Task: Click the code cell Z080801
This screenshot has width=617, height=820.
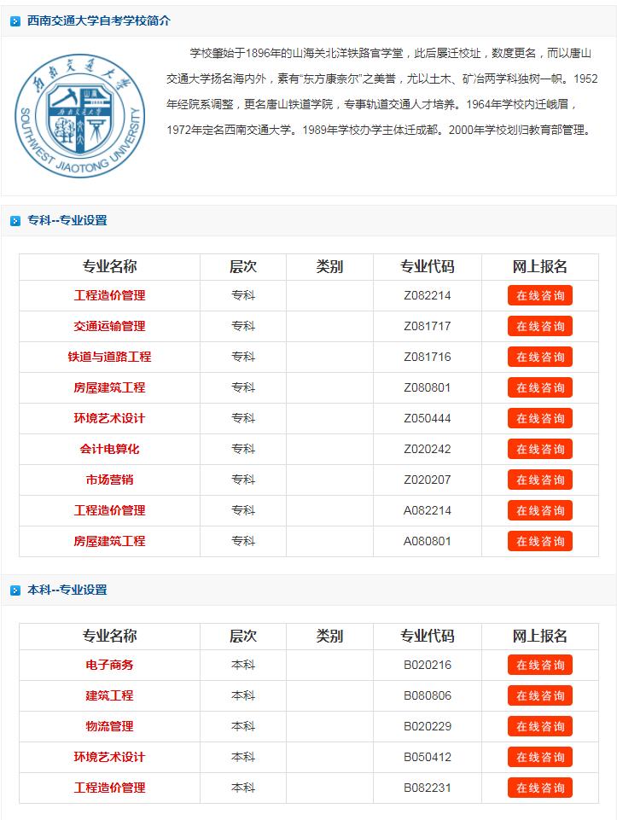Action: (428, 387)
